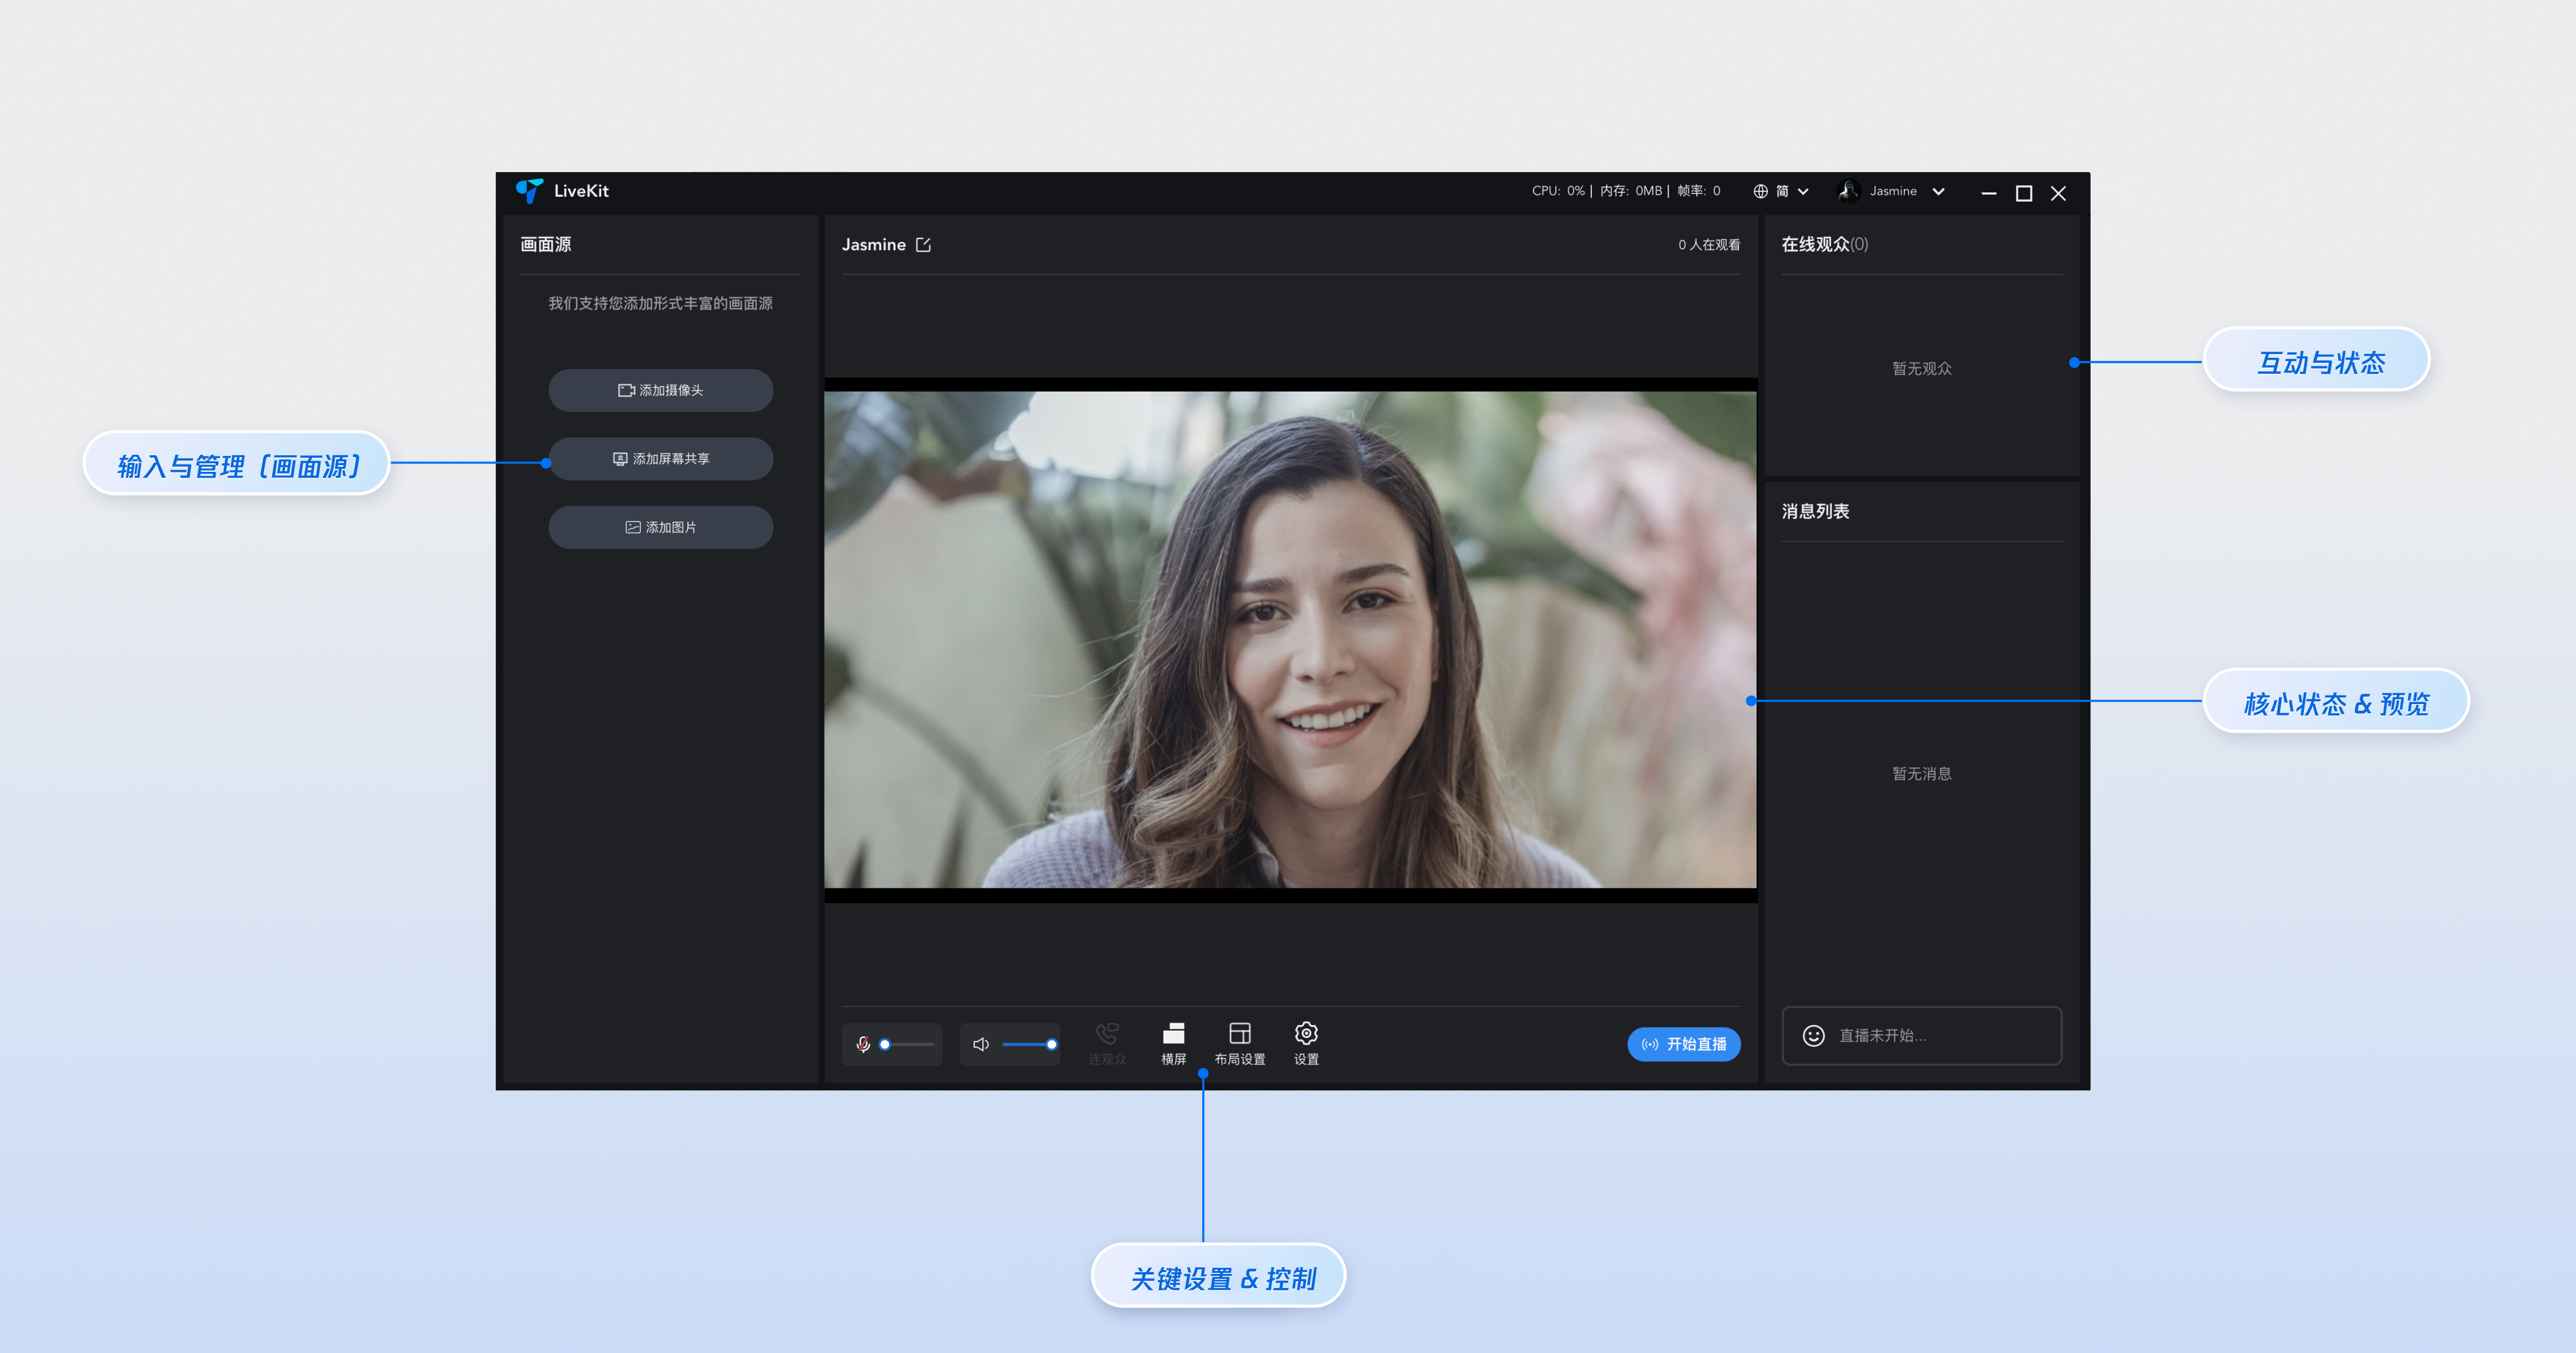Screen dimensions: 2576x1353
Task: Click the globe language icon
Action: pos(1761,192)
